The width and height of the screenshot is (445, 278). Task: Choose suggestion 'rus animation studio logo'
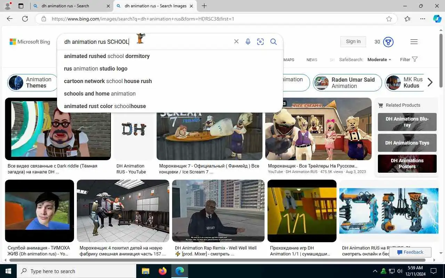170,68
